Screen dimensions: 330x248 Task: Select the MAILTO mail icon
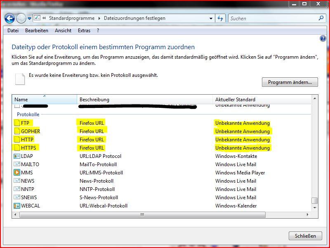17,164
